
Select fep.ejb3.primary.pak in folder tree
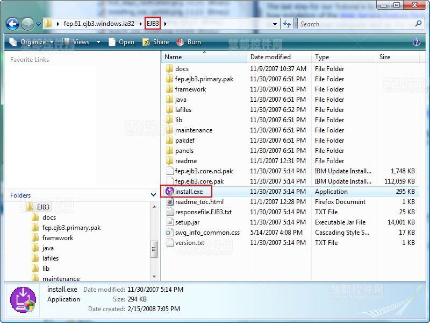[71, 228]
